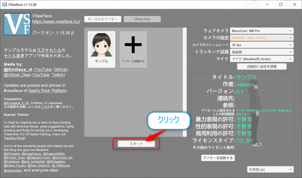
Task: Open the @Emiliana_vt link
Action: 18,69
